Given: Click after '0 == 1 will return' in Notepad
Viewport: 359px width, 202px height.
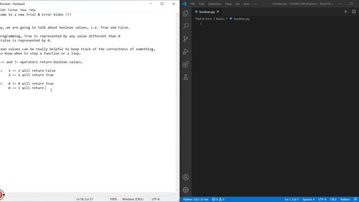Looking at the screenshot, I should click(46, 88).
